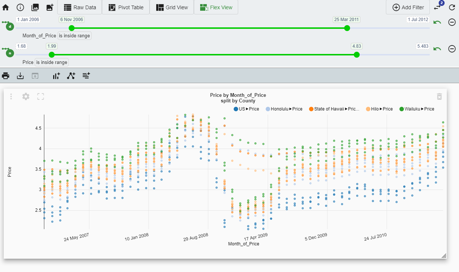Click the refresh icon
The height and width of the screenshot is (272, 459).
coord(452,7)
